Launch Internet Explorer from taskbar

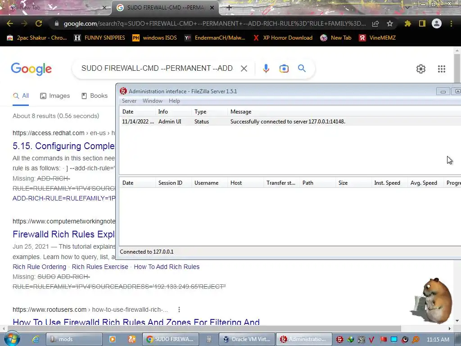click(35, 339)
